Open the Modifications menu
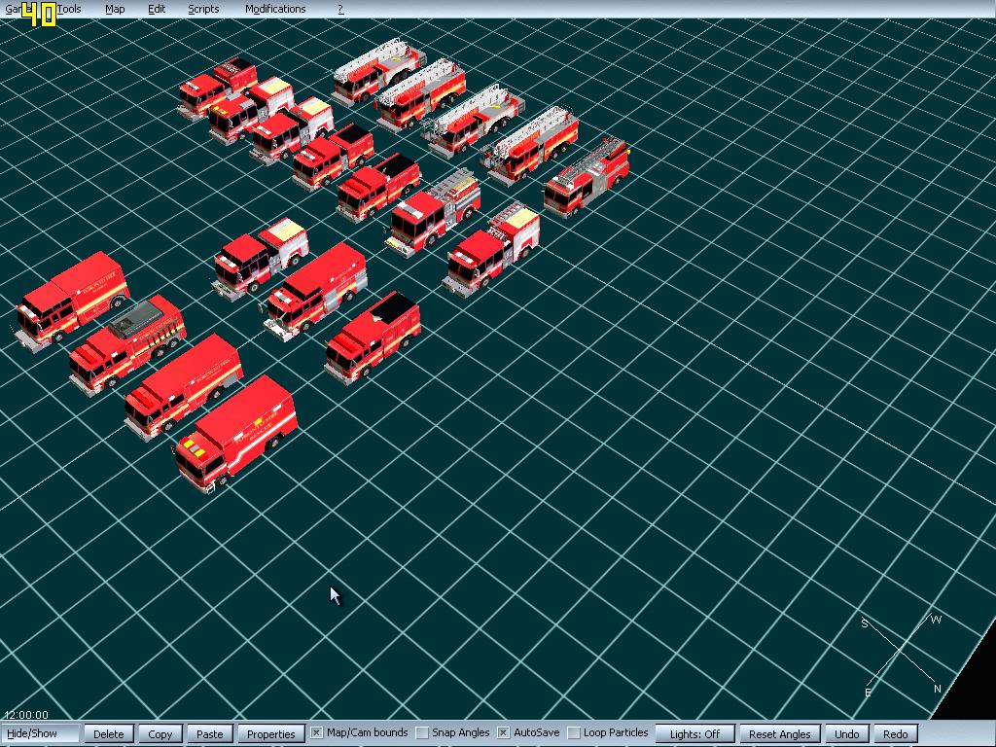Screen dimensions: 996x747 tap(275, 9)
